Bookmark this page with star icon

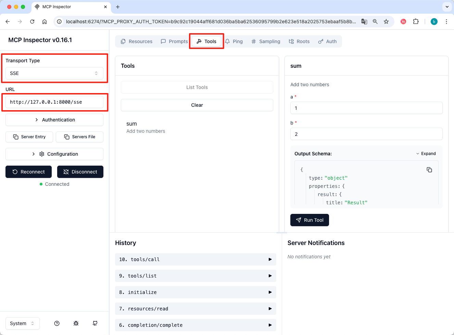pos(386,22)
